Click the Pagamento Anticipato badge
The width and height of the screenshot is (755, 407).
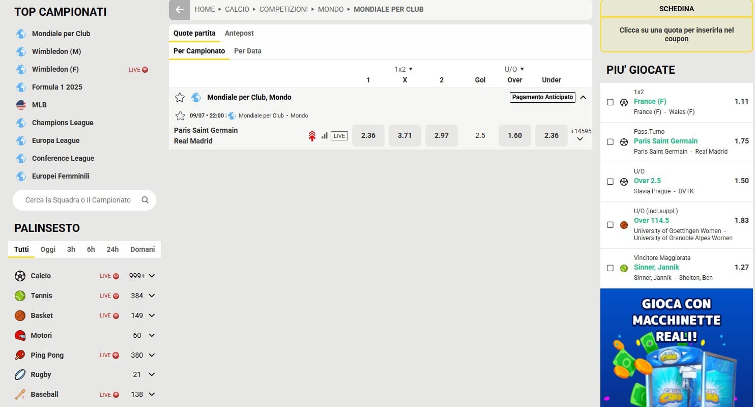click(542, 97)
